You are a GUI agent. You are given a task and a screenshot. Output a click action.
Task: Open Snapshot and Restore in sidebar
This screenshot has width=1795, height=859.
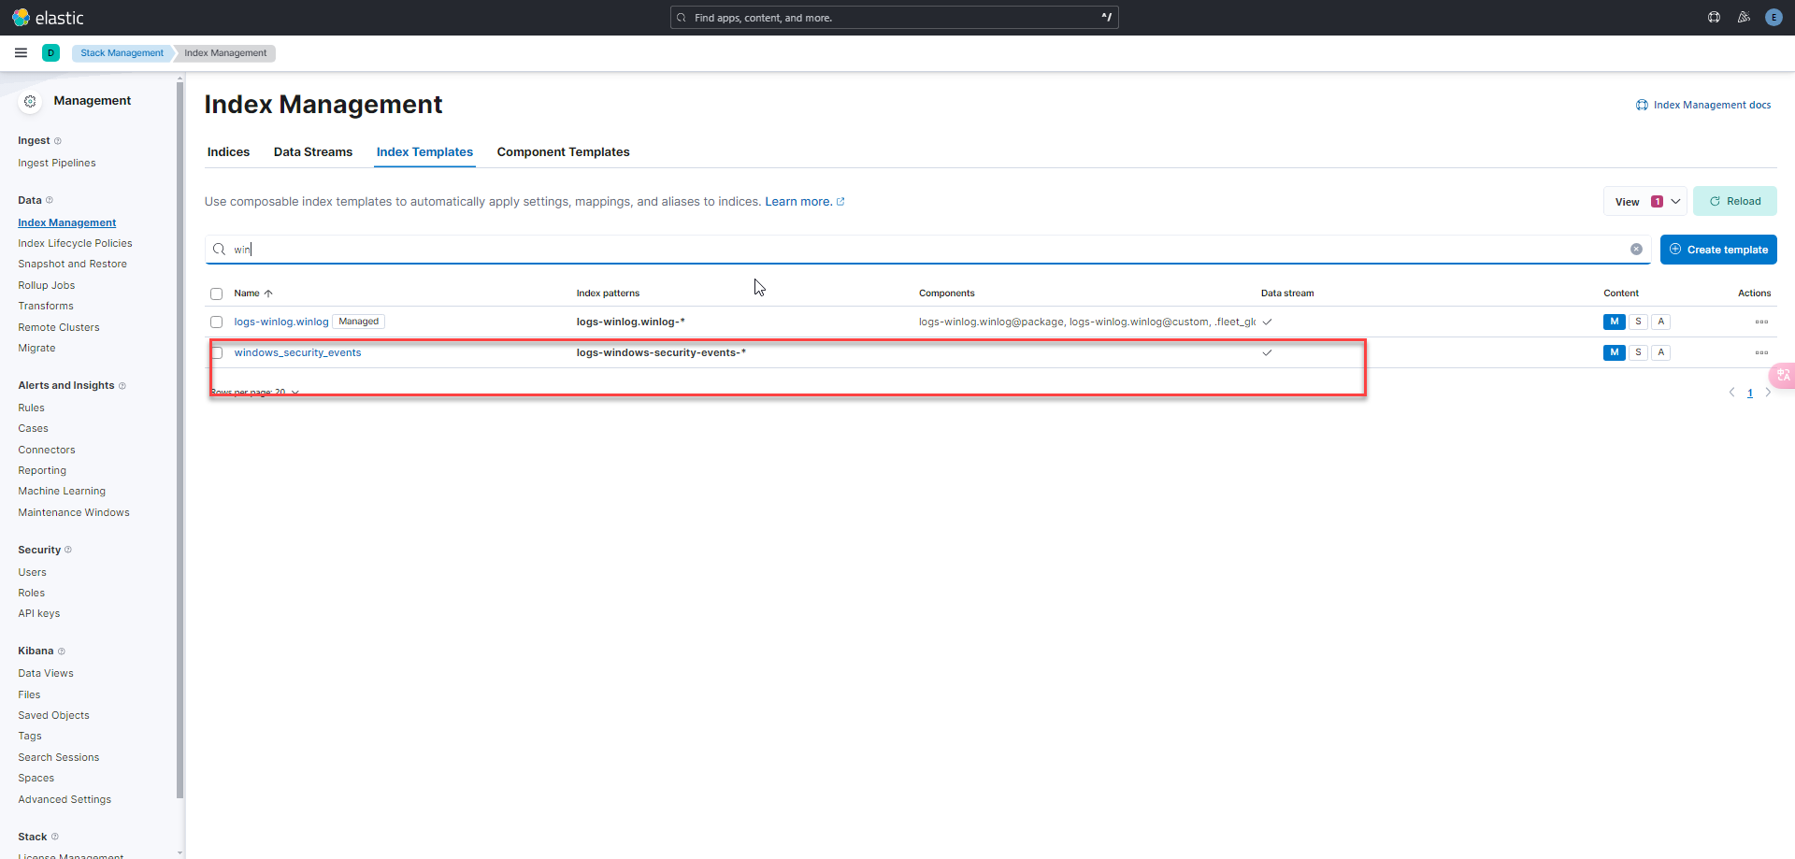pyautogui.click(x=72, y=265)
